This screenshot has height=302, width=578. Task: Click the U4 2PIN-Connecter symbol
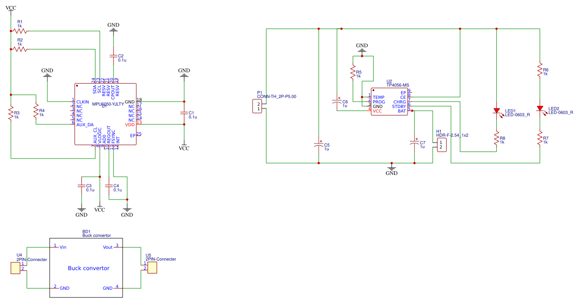(x=16, y=268)
